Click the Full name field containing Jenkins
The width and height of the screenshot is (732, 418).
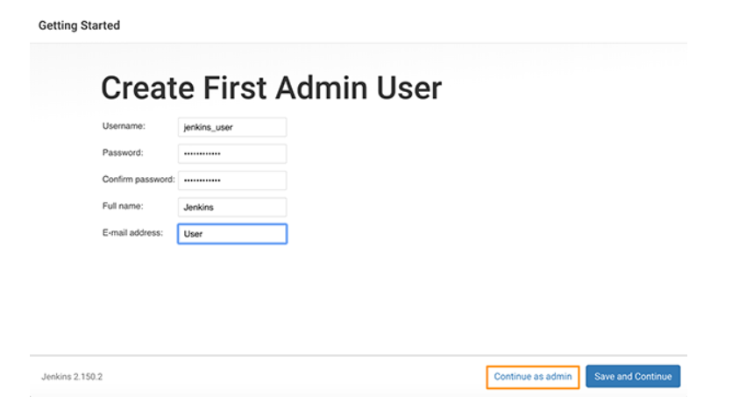(231, 208)
